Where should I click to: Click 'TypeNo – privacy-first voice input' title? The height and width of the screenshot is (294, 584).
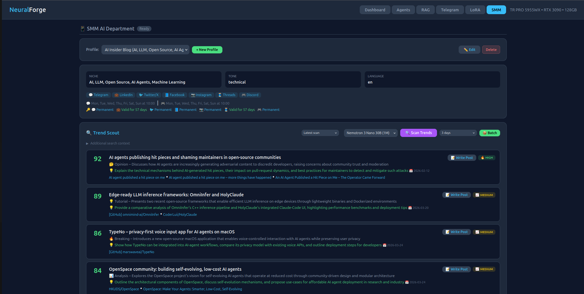172,232
